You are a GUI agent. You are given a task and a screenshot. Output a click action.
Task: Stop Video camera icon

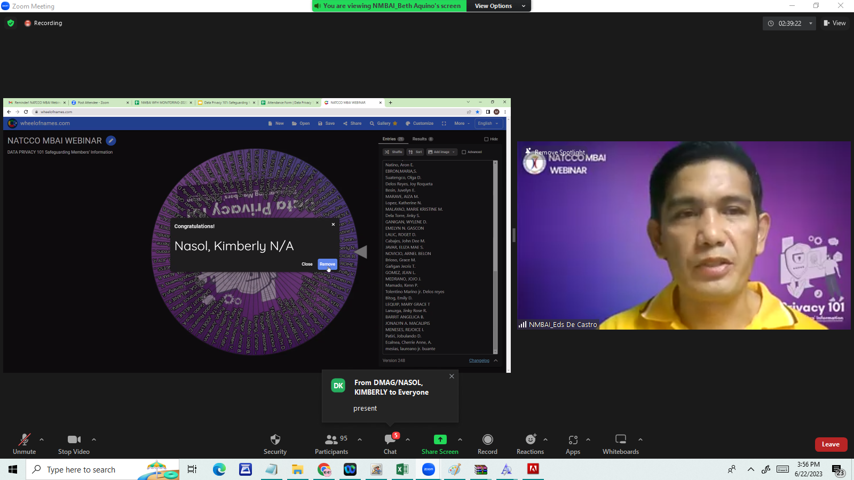(74, 439)
